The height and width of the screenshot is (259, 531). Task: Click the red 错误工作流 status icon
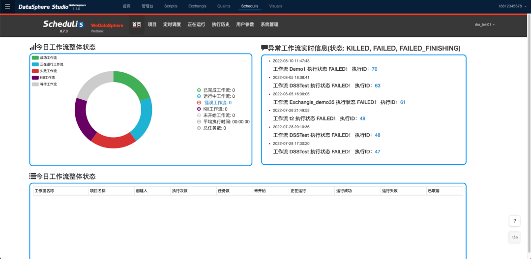click(199, 103)
